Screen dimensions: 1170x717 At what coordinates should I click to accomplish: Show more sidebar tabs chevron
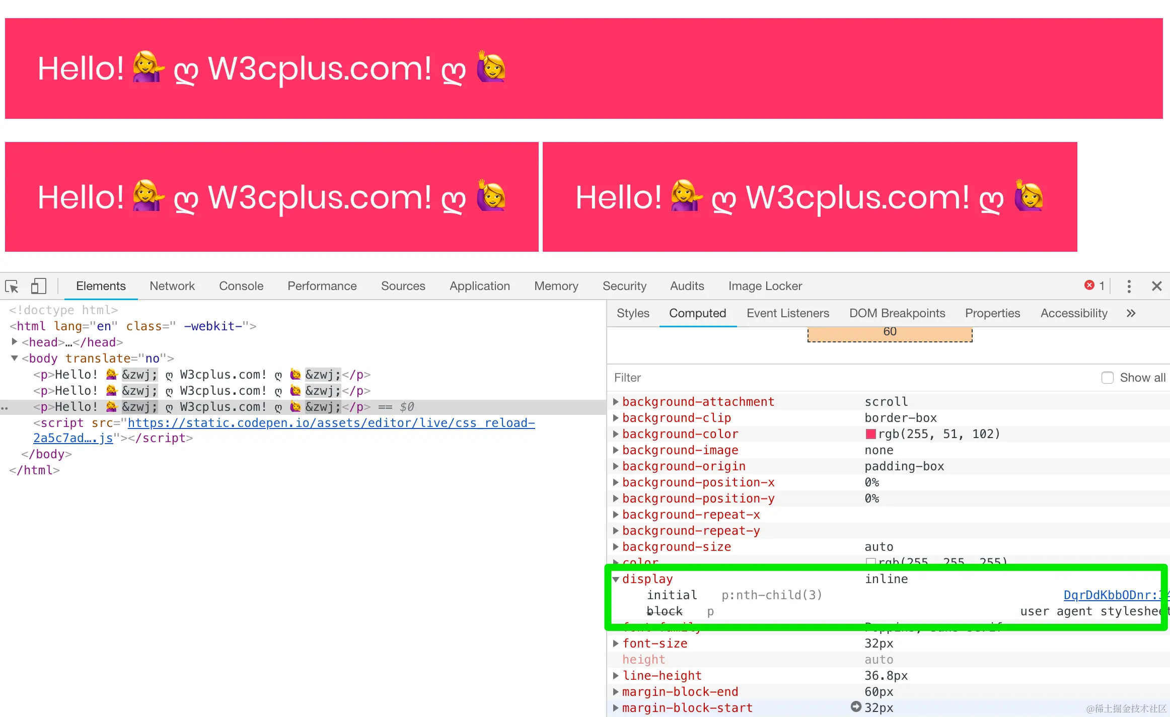(1131, 313)
